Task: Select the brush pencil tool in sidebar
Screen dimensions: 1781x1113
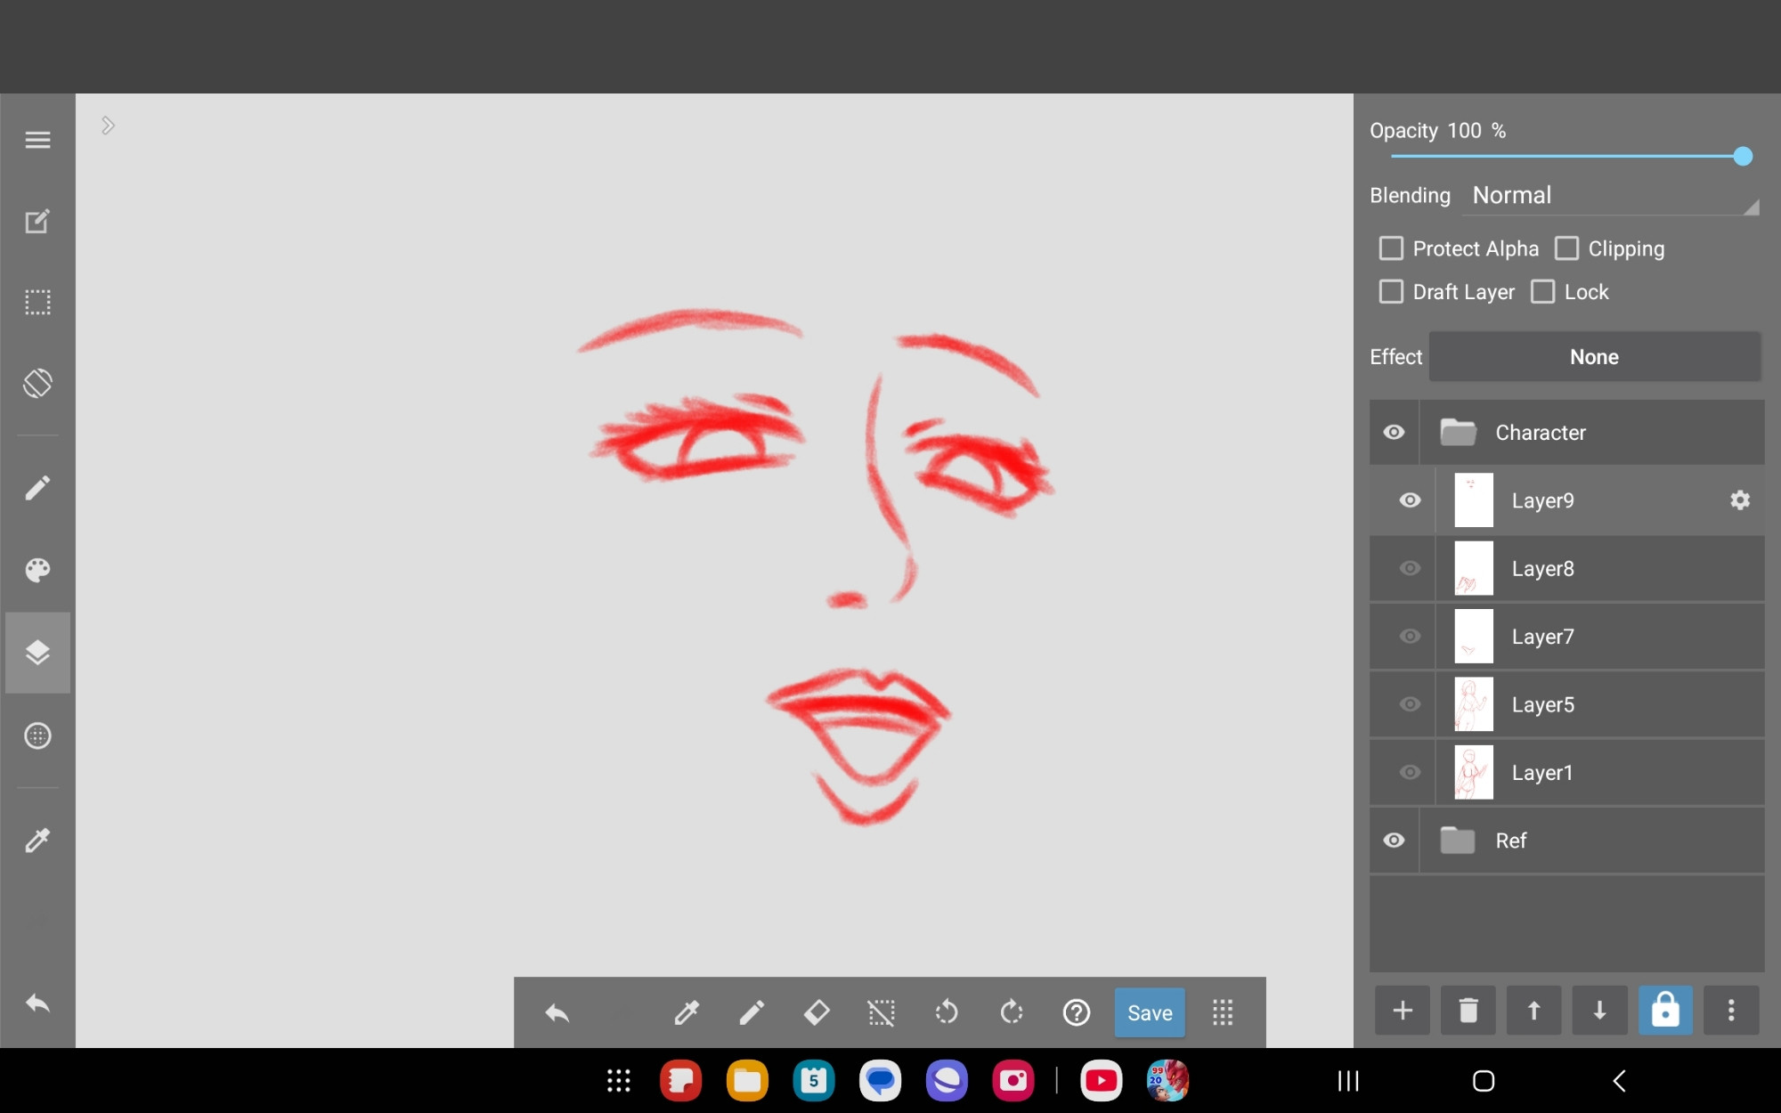Action: point(37,488)
